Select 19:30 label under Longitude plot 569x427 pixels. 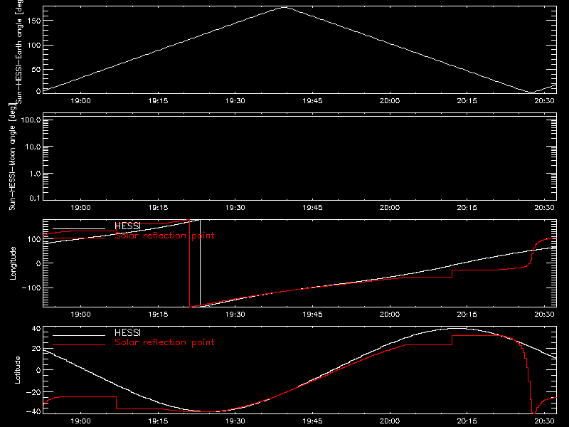tap(235, 315)
